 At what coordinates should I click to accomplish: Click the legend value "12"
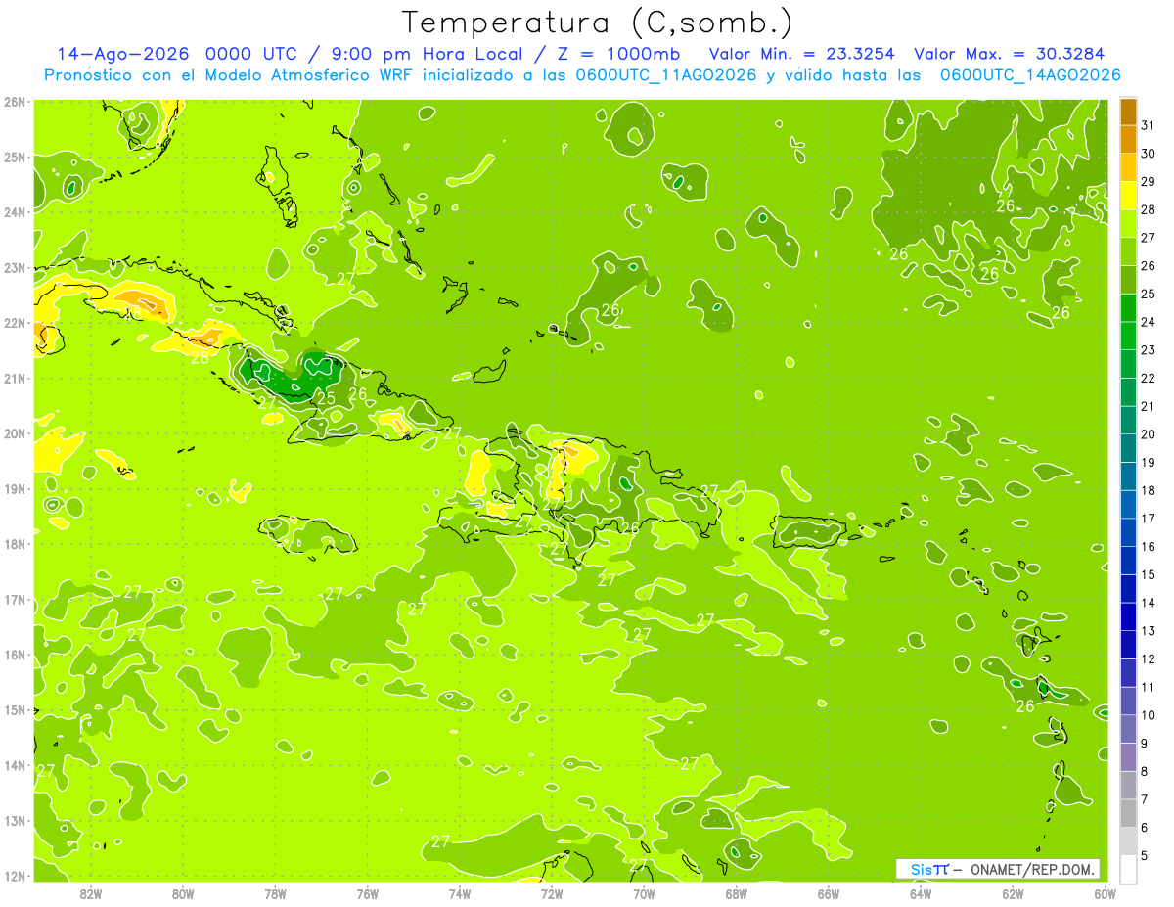coord(1148,658)
